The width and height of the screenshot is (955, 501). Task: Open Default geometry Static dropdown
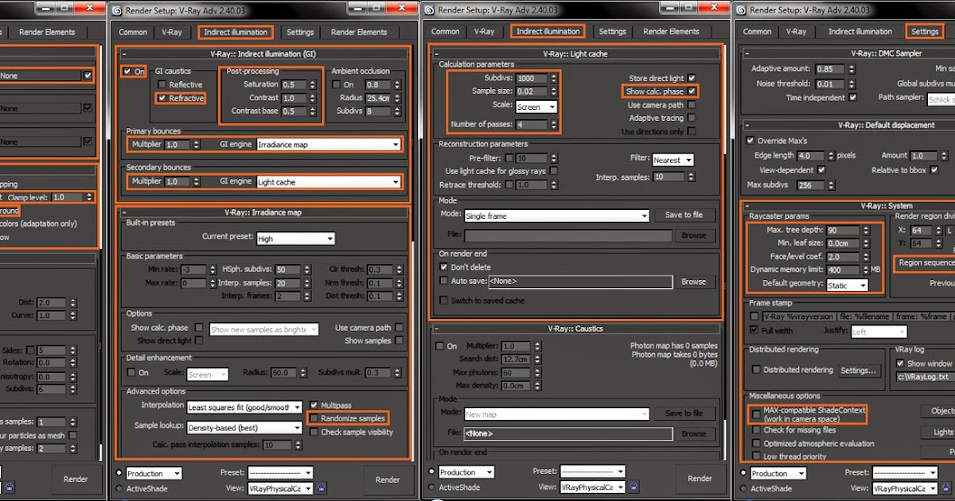click(848, 285)
